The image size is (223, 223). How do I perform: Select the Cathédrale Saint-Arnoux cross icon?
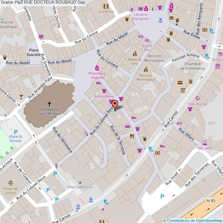point(49,103)
